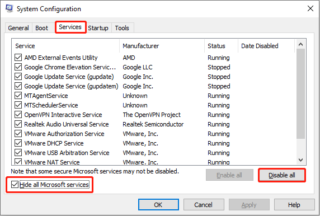Select Realtek Semiconductor manufacturer cell
Screen dimensions: 320x216
click(153, 124)
